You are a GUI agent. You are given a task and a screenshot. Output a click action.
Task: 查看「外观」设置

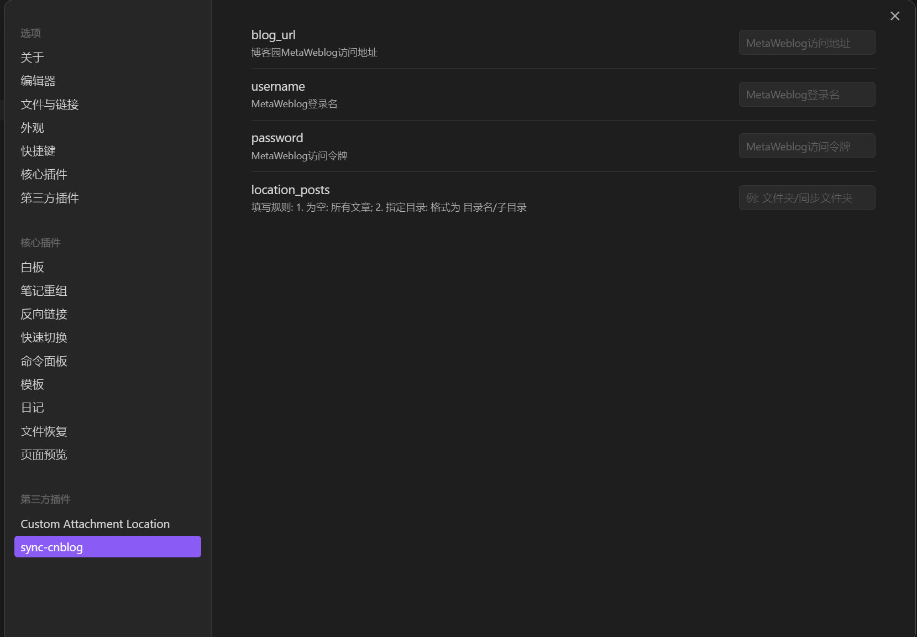click(x=32, y=128)
